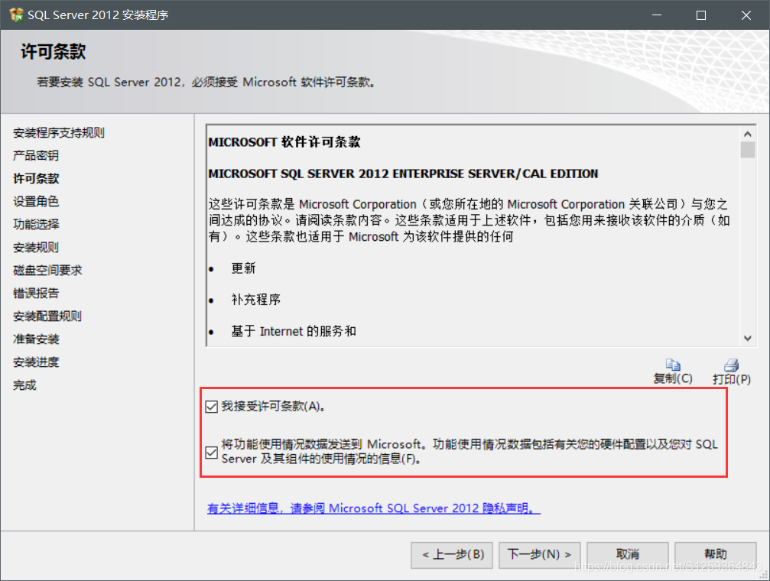Go back with the 上一步(B) button
Image resolution: width=770 pixels, height=581 pixels.
[452, 555]
